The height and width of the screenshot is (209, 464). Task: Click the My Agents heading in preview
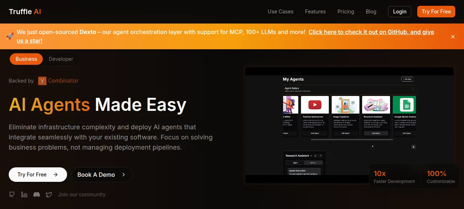tap(293, 79)
